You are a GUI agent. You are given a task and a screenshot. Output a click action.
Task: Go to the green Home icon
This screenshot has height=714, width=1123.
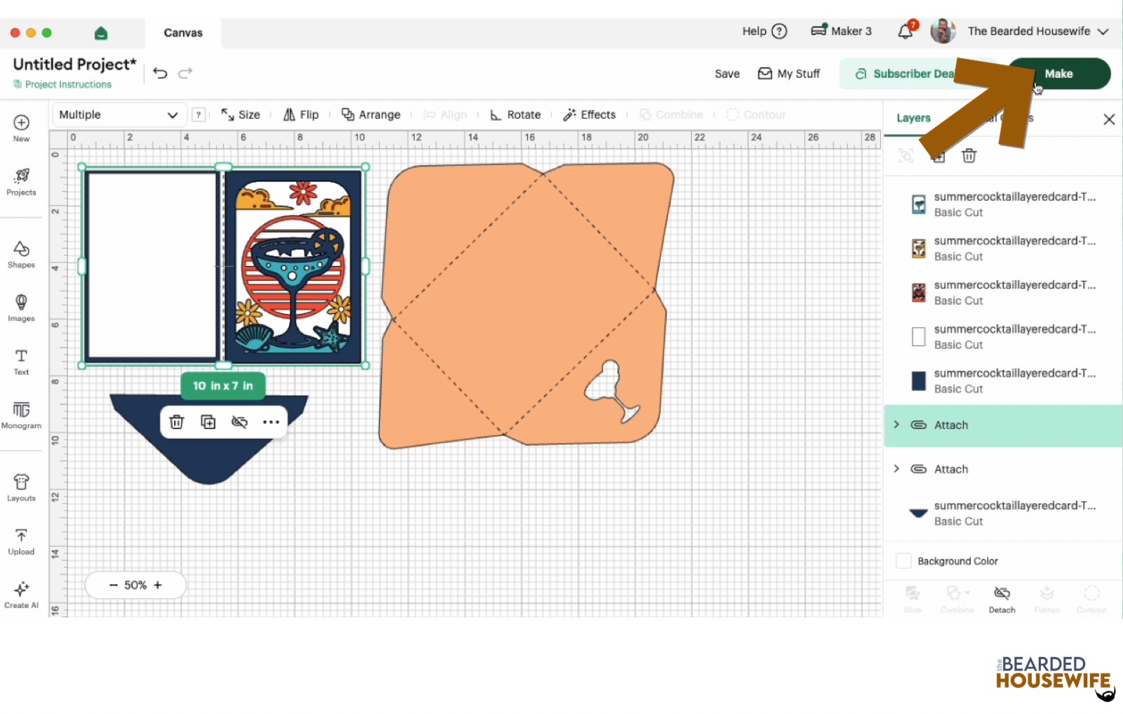[101, 33]
